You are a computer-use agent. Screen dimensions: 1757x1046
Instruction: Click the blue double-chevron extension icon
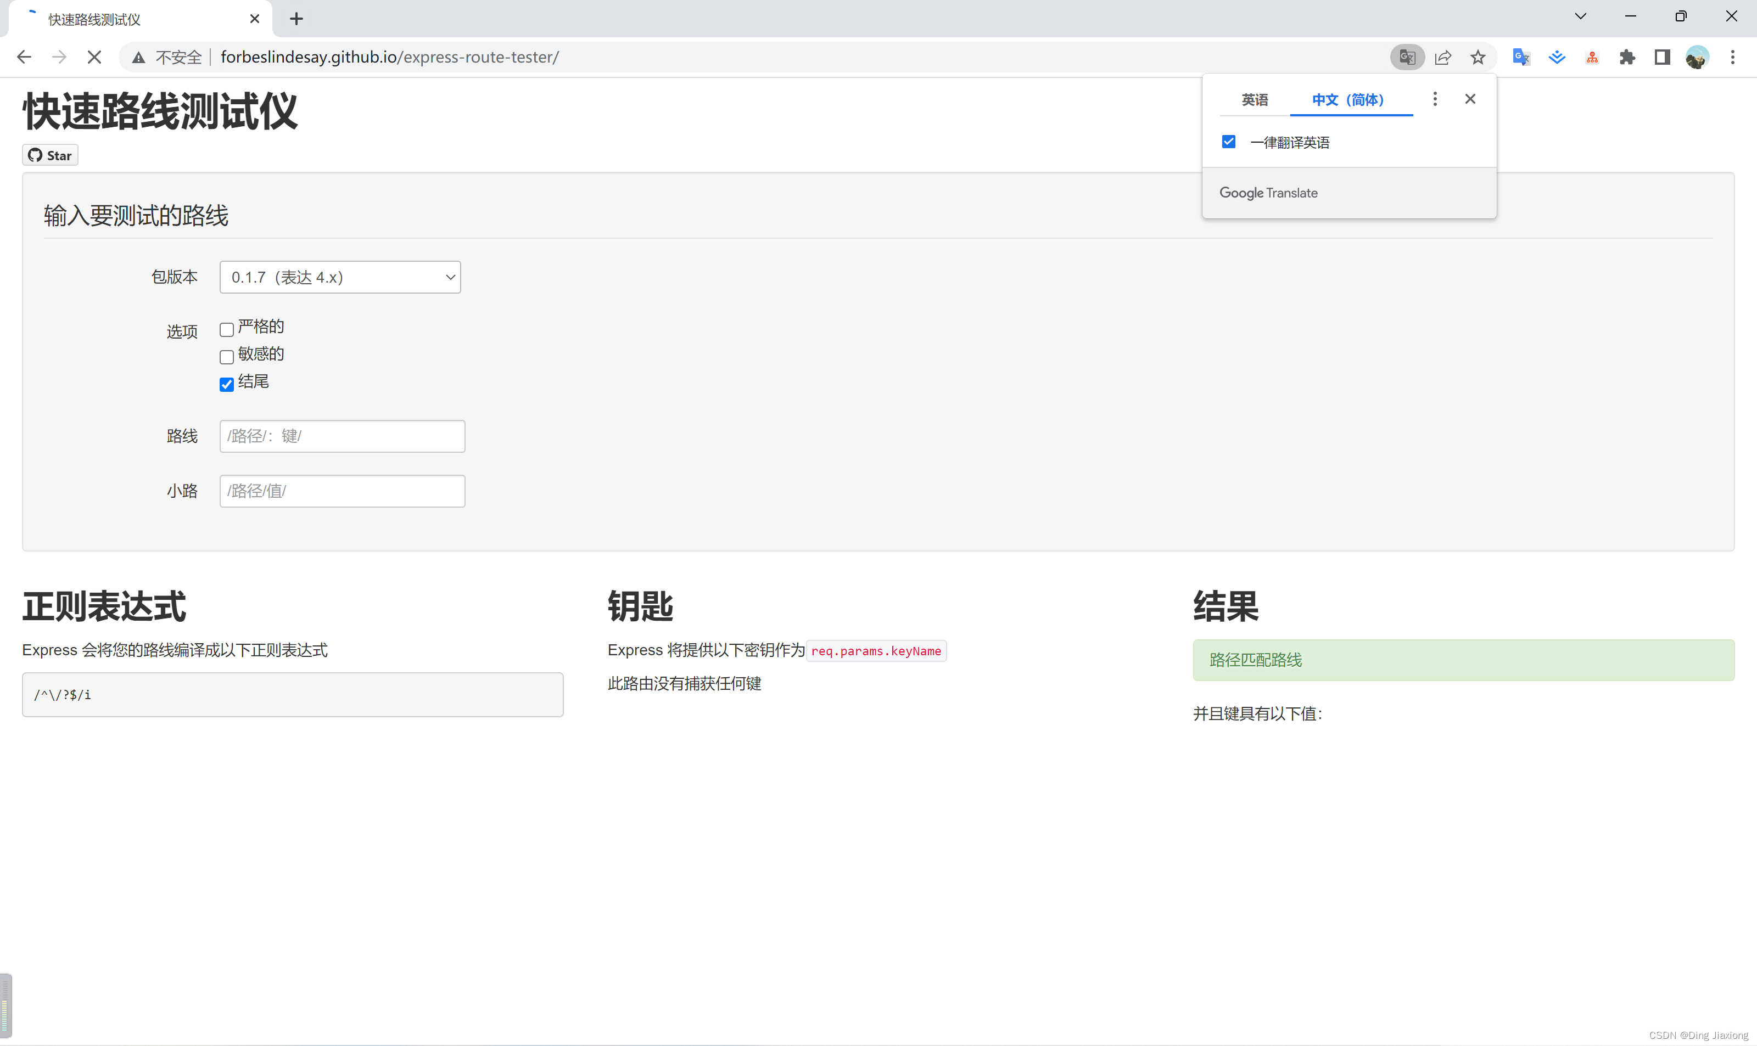[1557, 57]
